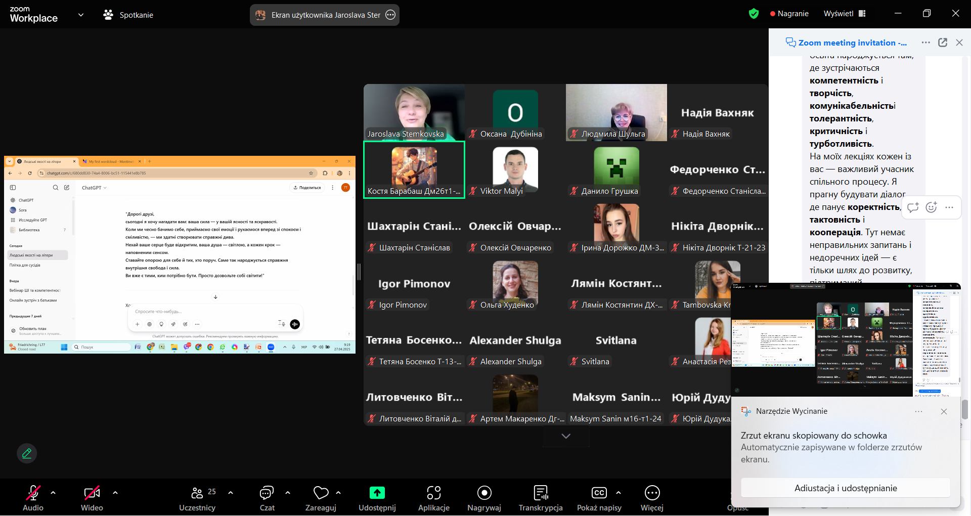The image size is (971, 516).
Task: Open the Uczestnicy participants panel
Action: [197, 493]
